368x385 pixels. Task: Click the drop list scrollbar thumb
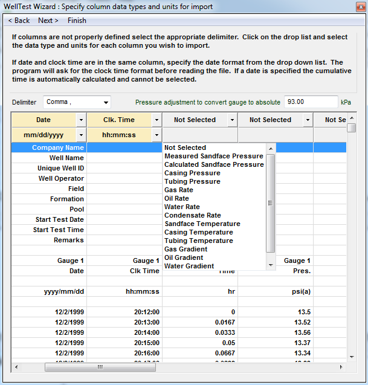coord(270,203)
